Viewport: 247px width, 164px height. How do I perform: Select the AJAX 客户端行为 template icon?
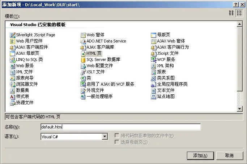point(153,47)
